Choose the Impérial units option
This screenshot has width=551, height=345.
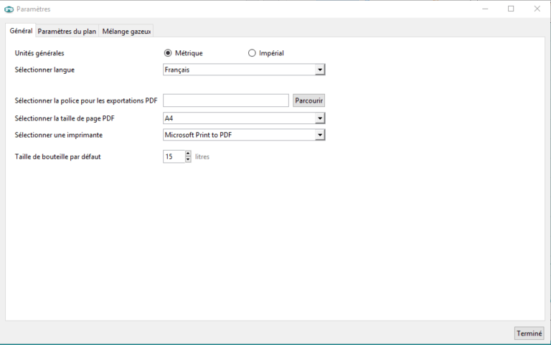[252, 53]
